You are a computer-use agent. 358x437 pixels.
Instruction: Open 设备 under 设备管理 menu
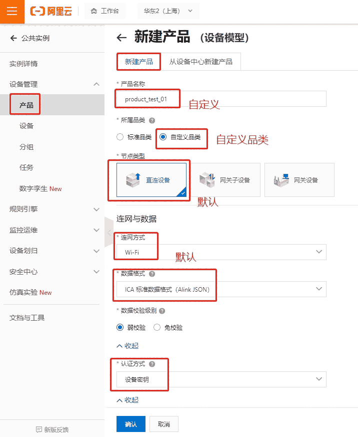(27, 126)
